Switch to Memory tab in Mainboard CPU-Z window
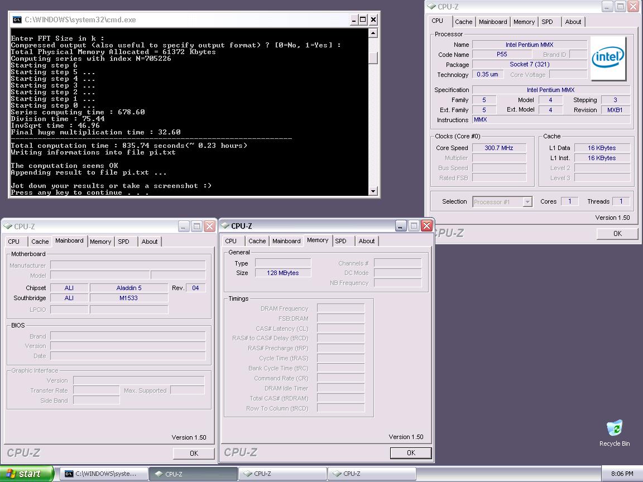The width and height of the screenshot is (643, 482). 100,242
